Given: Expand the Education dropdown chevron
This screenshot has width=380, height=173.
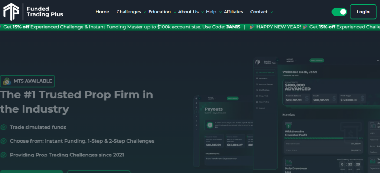Looking at the screenshot, I should 175,12.
